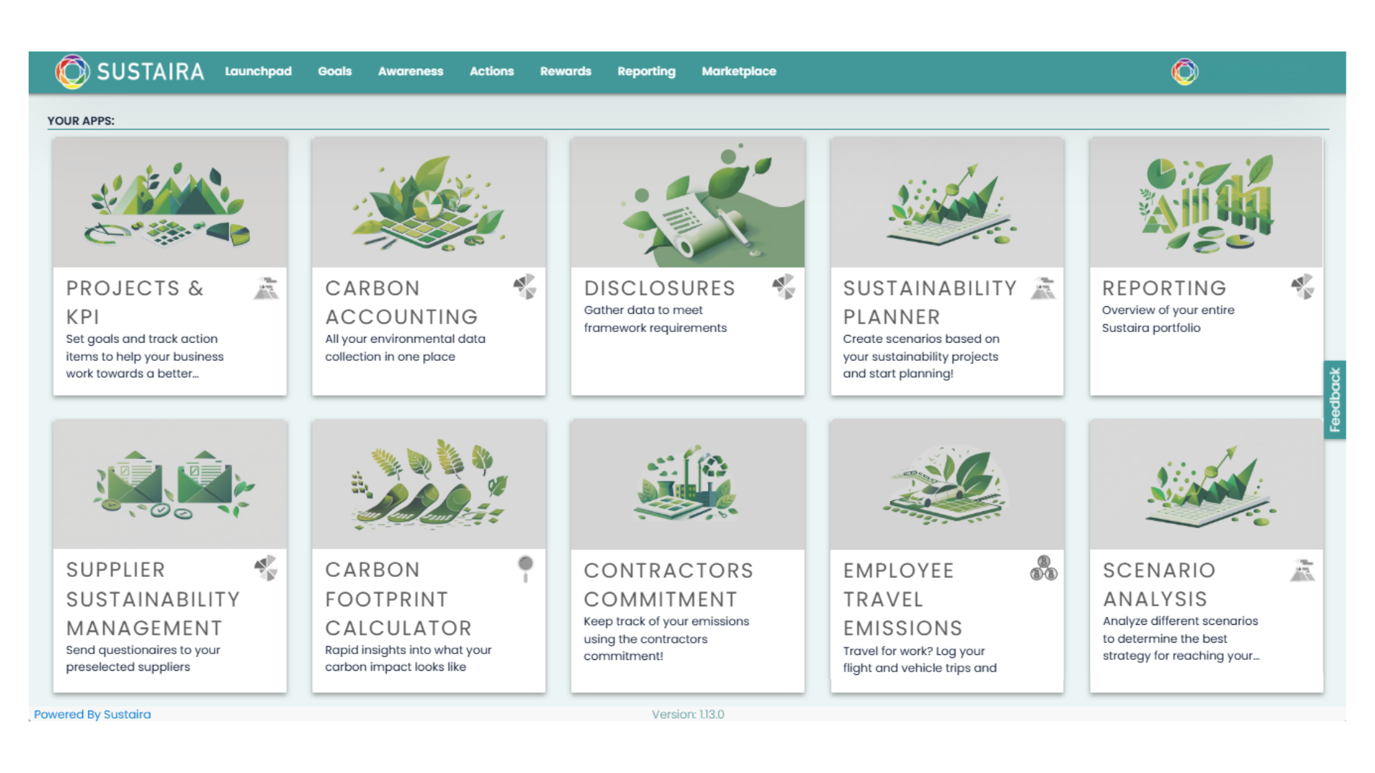Follow the Powered By Sustaira link
This screenshot has width=1375, height=773.
click(x=92, y=714)
